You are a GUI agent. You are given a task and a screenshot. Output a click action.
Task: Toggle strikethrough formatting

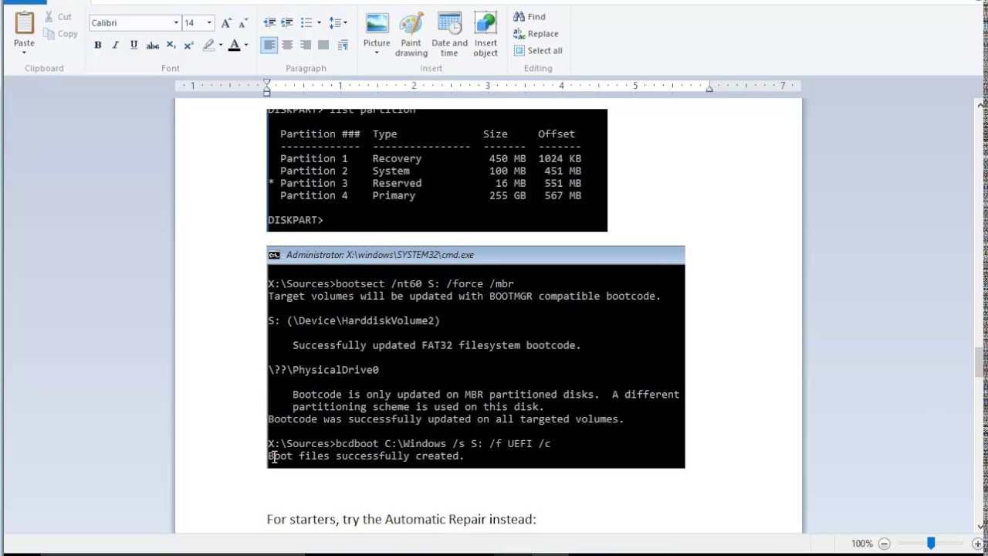152,46
